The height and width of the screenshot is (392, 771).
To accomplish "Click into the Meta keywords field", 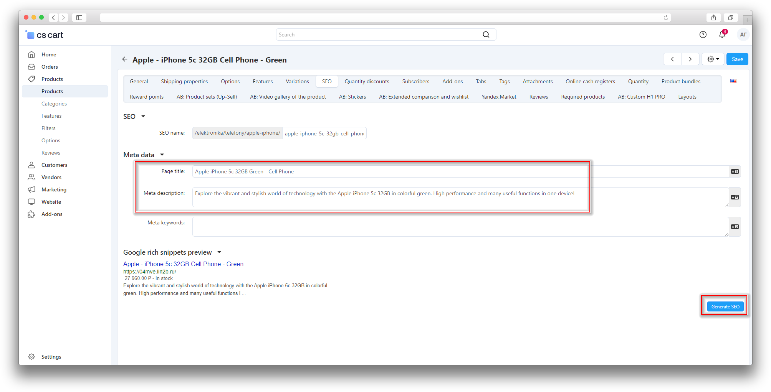I will [460, 227].
